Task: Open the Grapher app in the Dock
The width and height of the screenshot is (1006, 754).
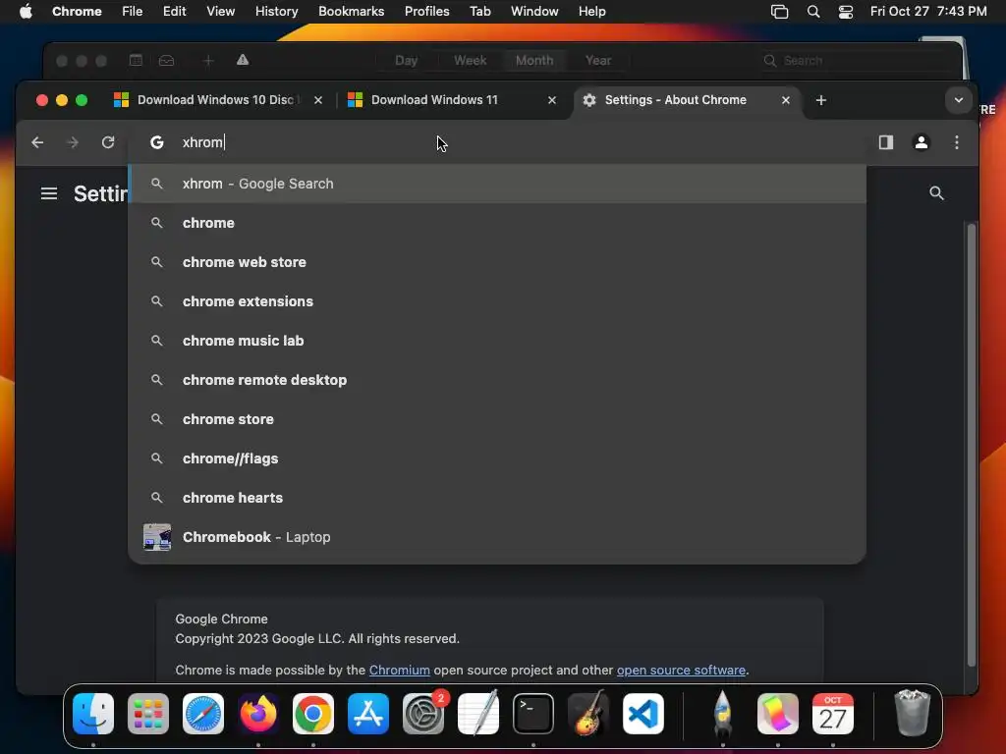Action: point(778,714)
